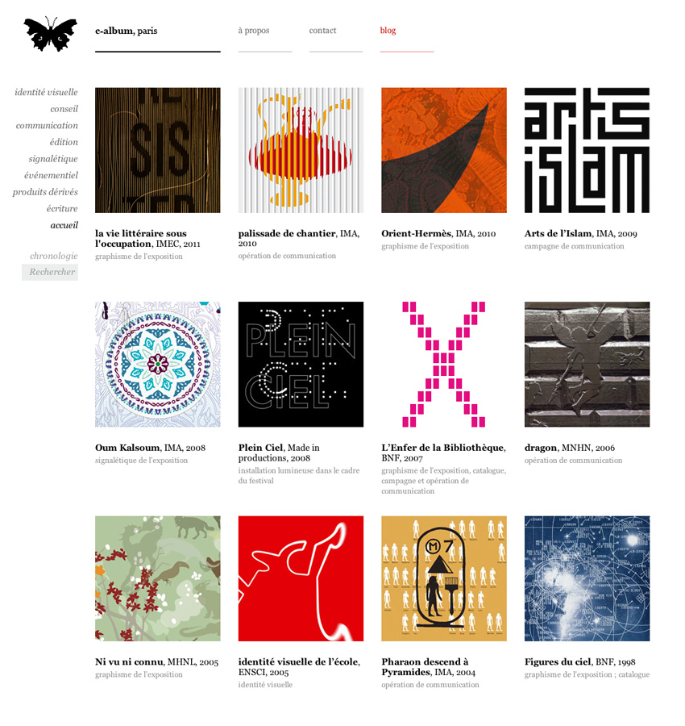Focus the Rechercher search field
Image resolution: width=685 pixels, height=726 pixels.
tap(50, 273)
